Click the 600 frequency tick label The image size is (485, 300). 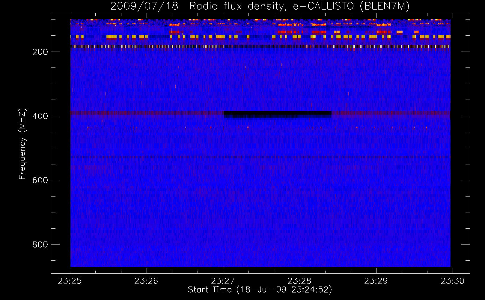tap(40, 180)
